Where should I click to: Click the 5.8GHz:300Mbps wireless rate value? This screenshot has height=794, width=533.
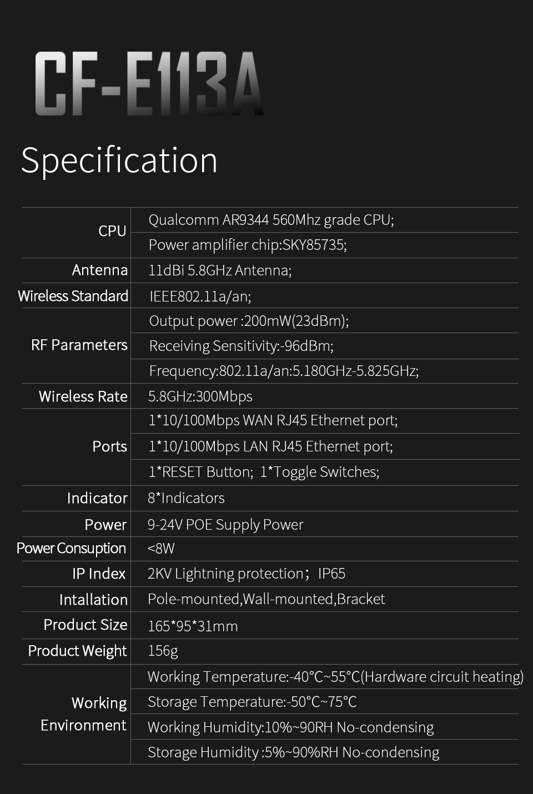coord(200,396)
